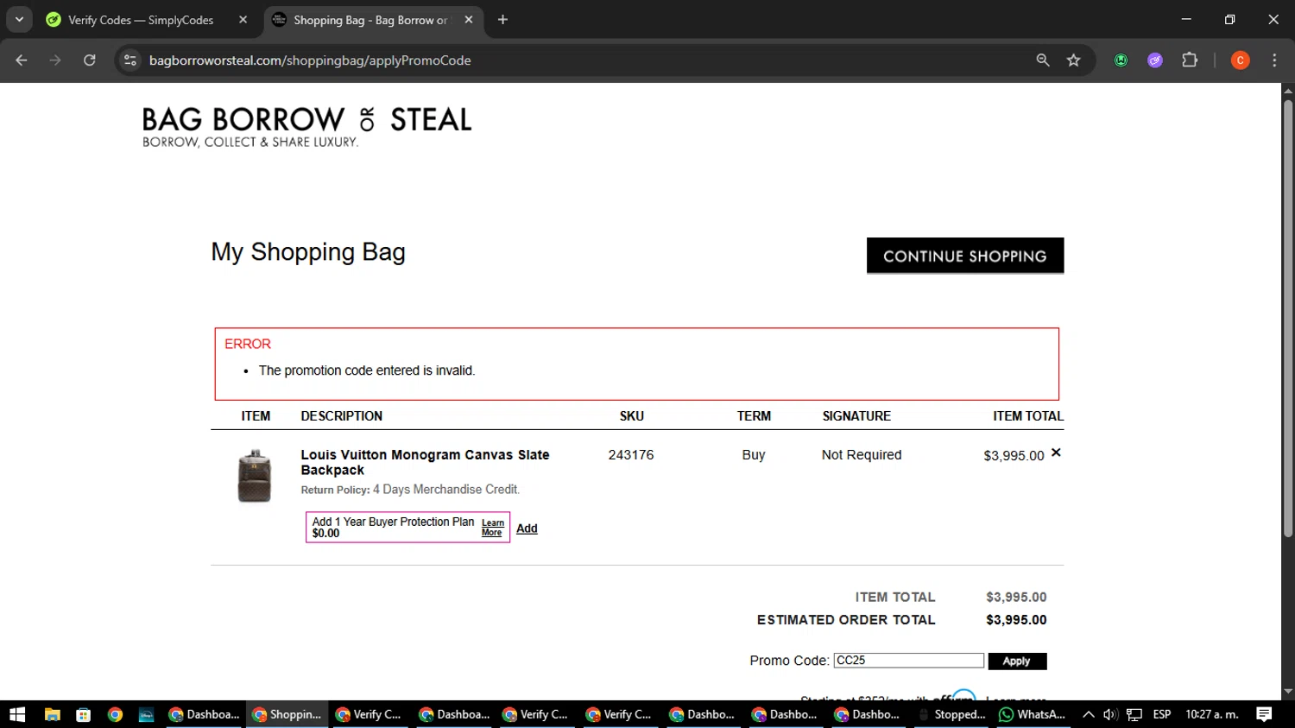Go forward in browser history
This screenshot has height=728, width=1295.
pyautogui.click(x=55, y=60)
